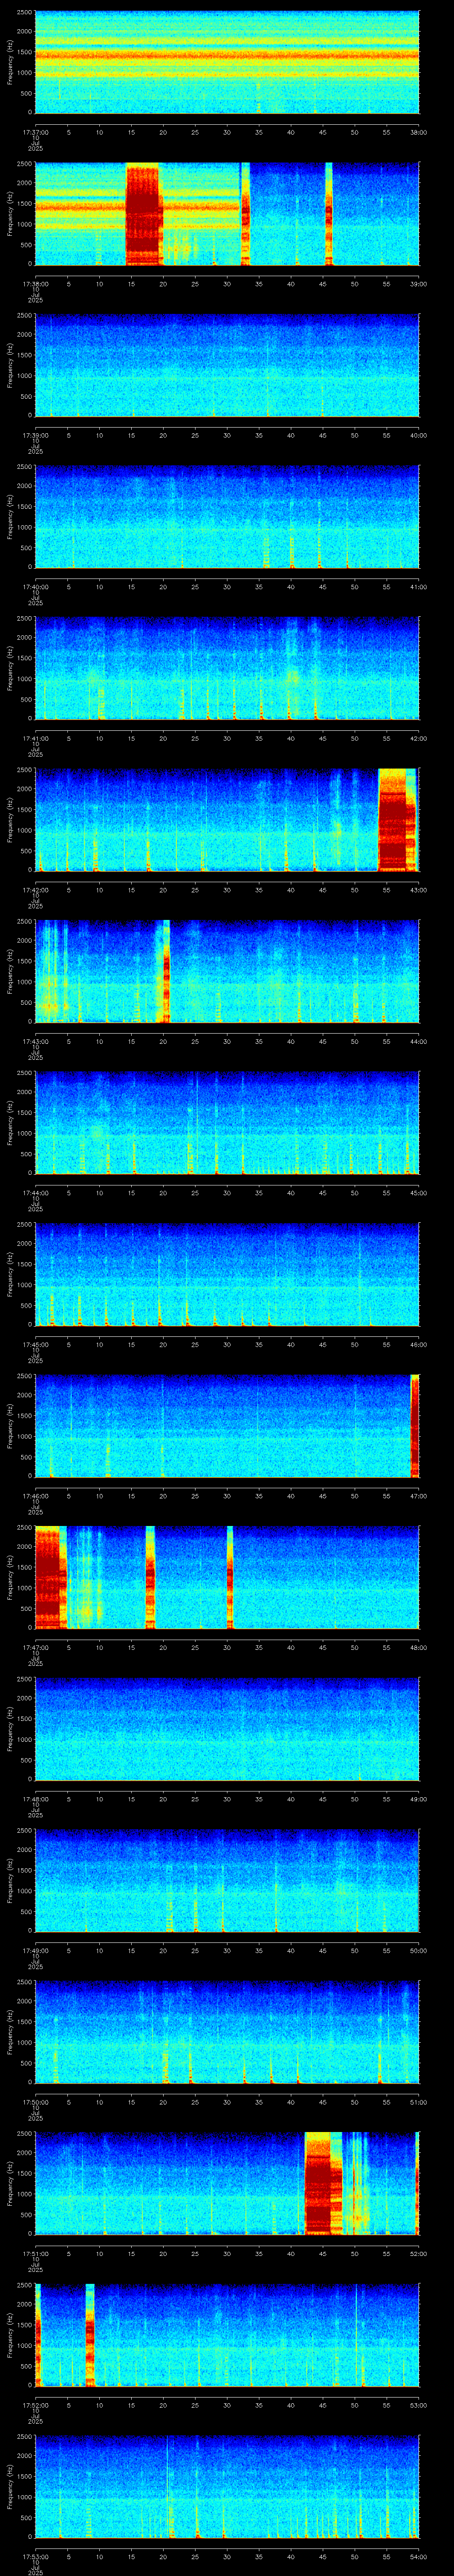Click the 17:43:00 start time label
Screen dimensions: 454x2576
(35, 1041)
